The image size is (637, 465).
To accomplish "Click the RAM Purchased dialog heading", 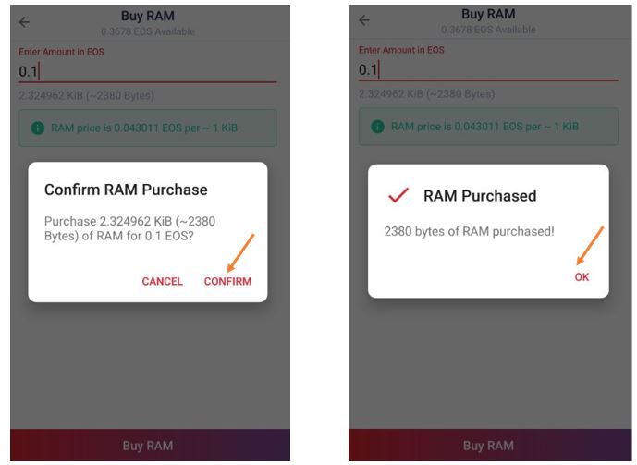I will pos(480,196).
